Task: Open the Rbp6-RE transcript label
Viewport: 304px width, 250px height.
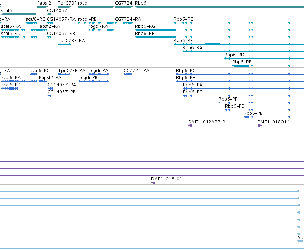Action: click(145, 34)
